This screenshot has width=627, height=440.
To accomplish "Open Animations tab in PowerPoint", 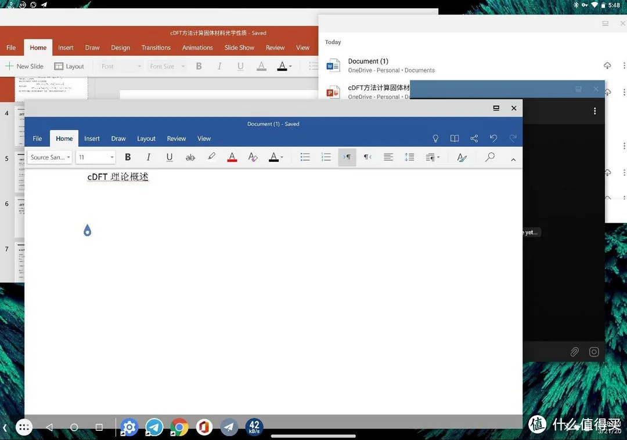I will 197,48.
